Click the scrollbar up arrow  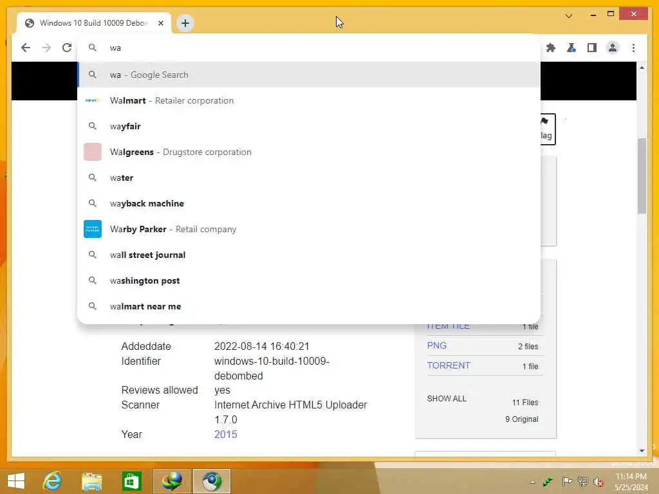tap(642, 68)
